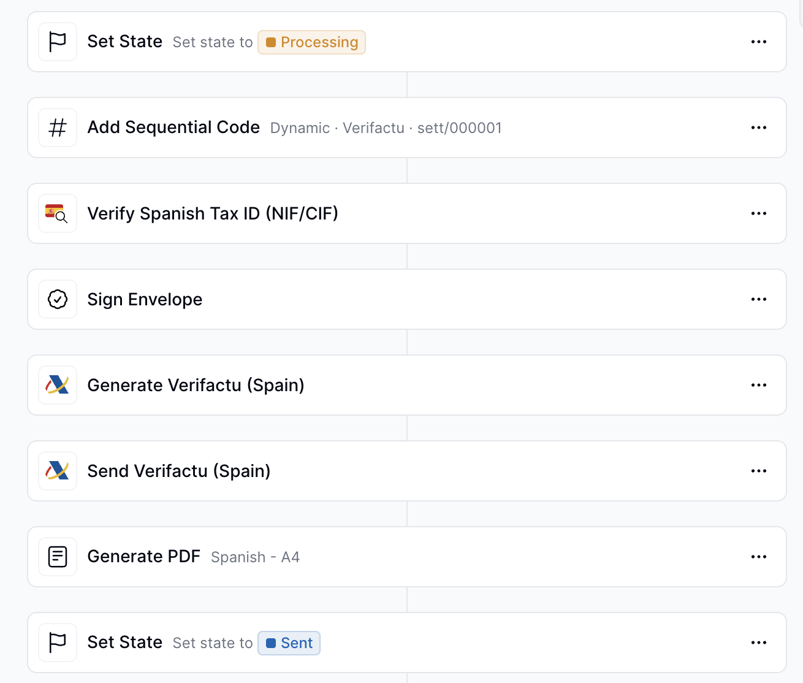The image size is (803, 683).
Task: Click the Spanish flag search icon for Tax ID verification
Action: tap(57, 213)
